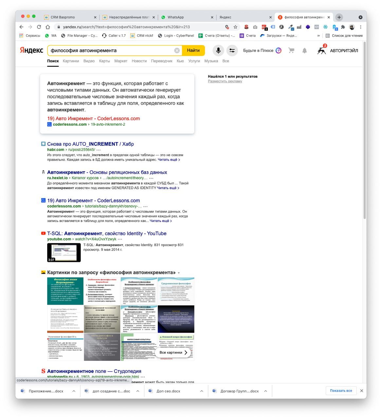Close the downloads bar
The width and height of the screenshot is (382, 419).
tap(362, 391)
